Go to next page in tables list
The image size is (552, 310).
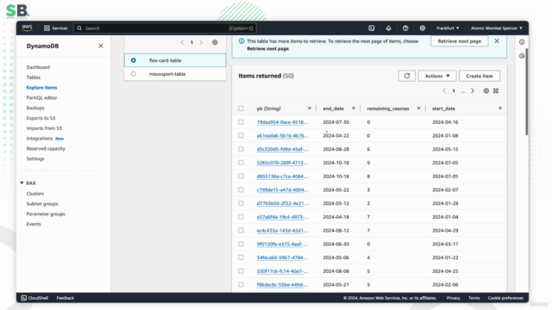pos(201,42)
